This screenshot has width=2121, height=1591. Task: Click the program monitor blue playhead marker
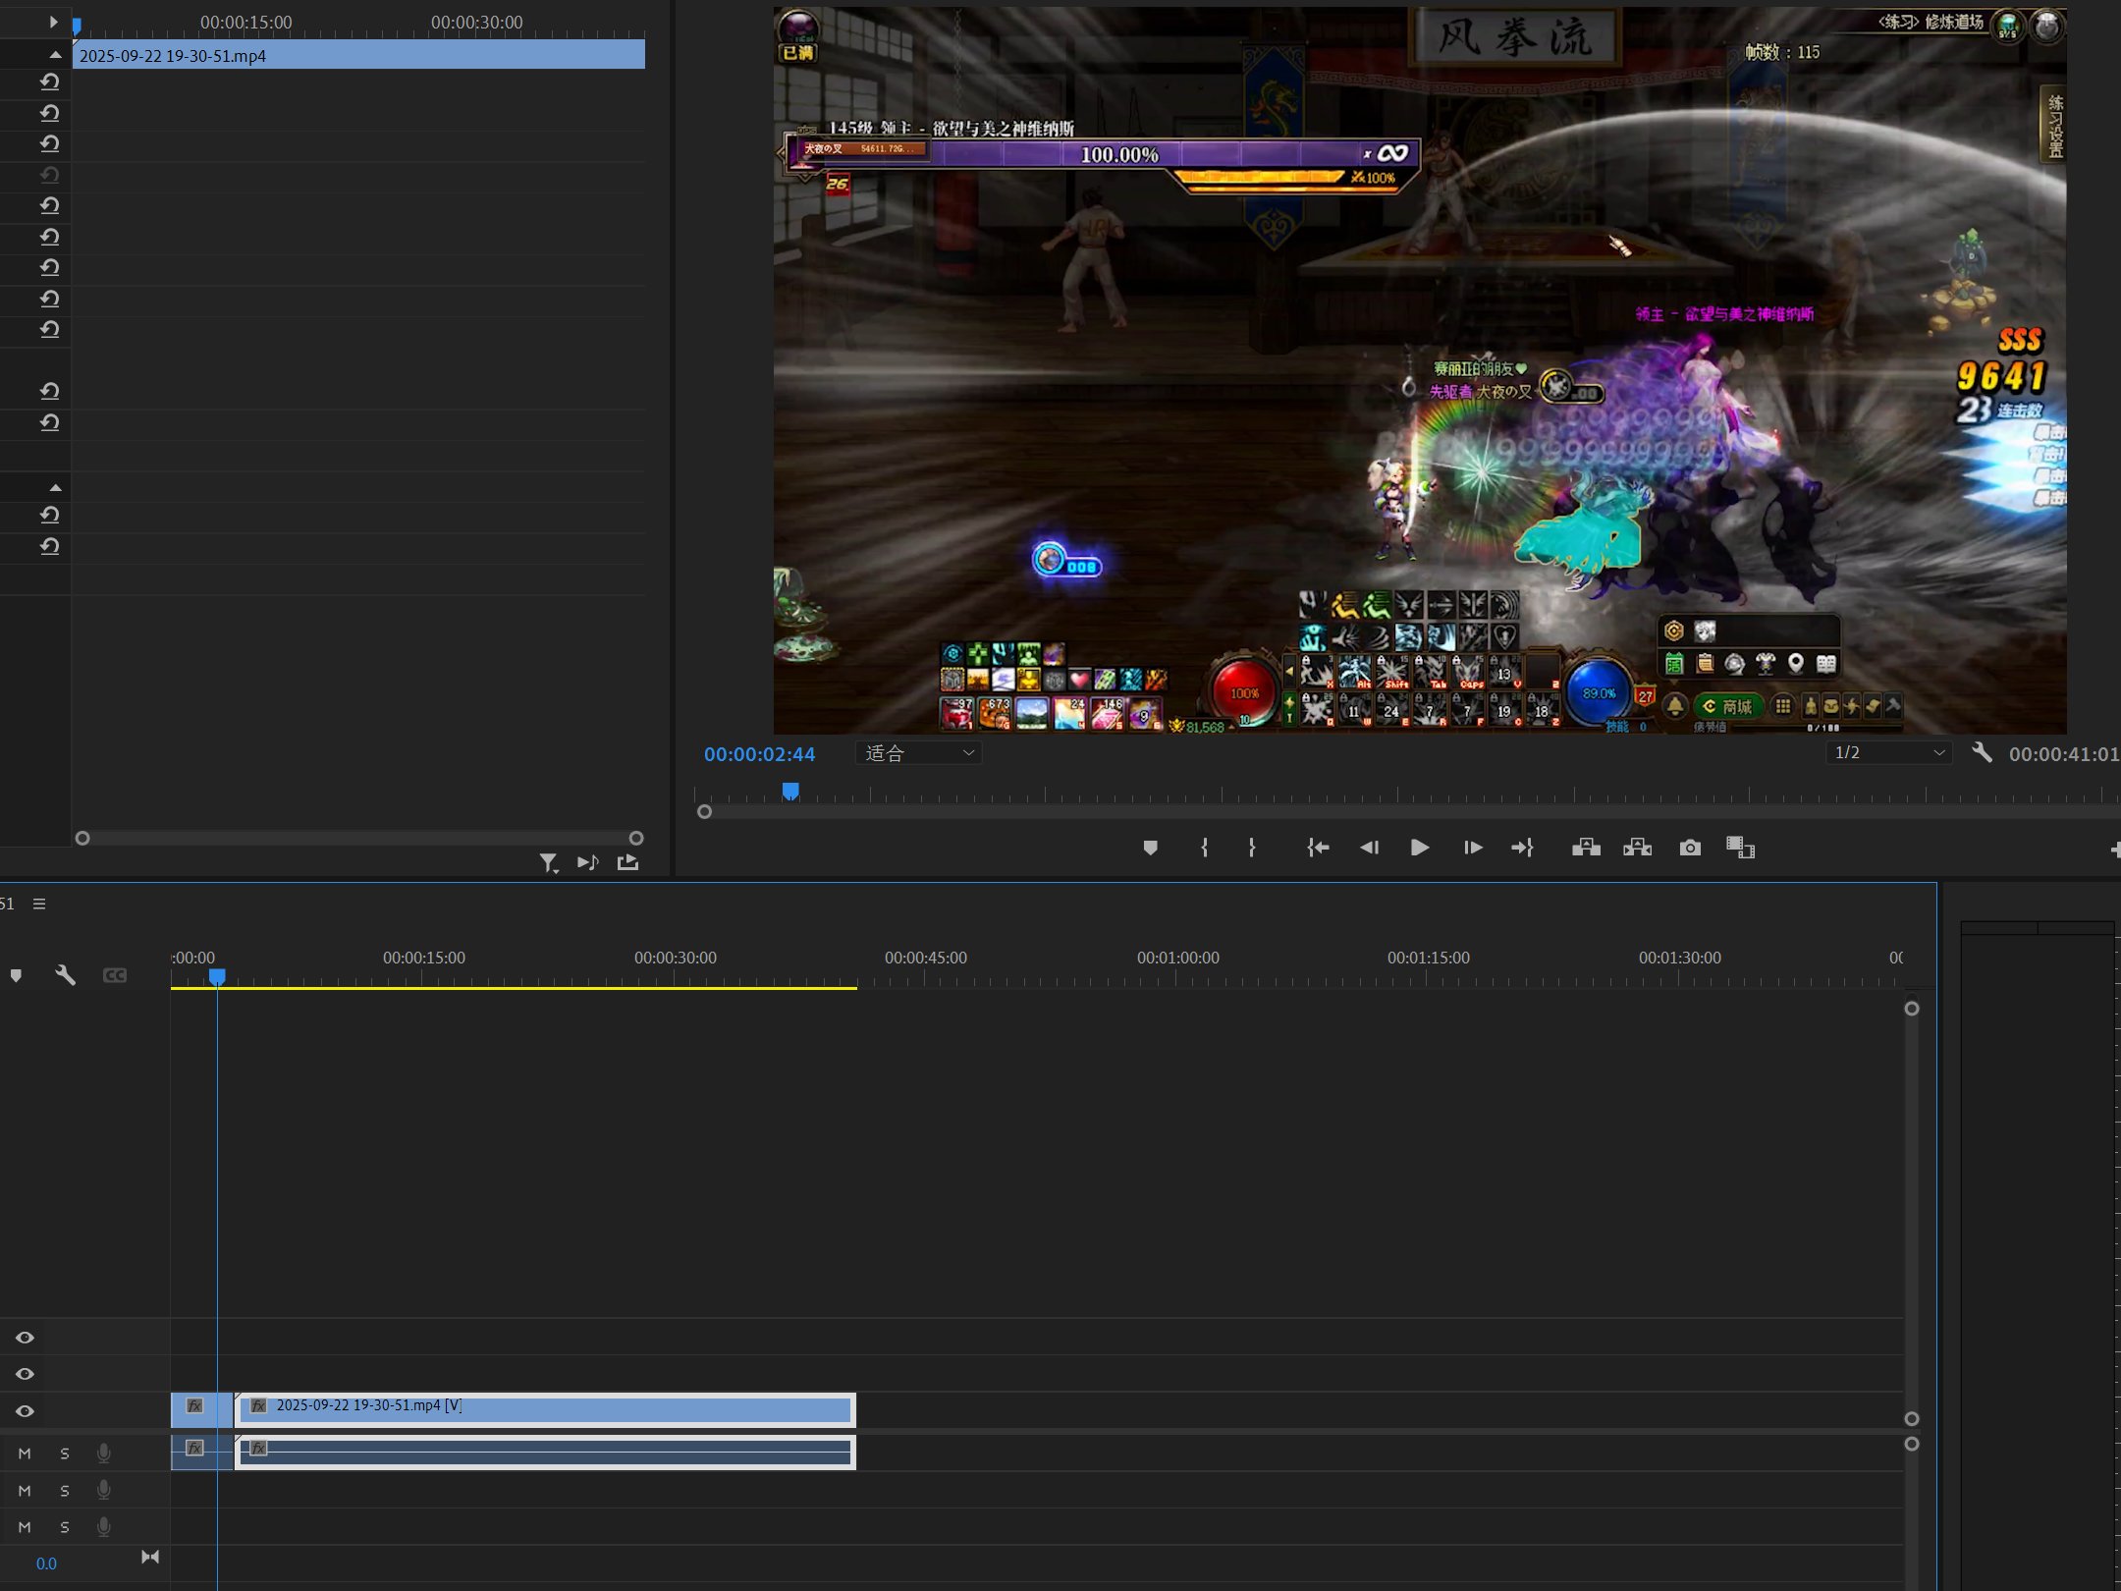[x=790, y=791]
